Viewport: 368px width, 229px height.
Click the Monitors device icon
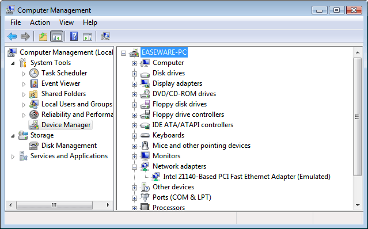point(145,156)
